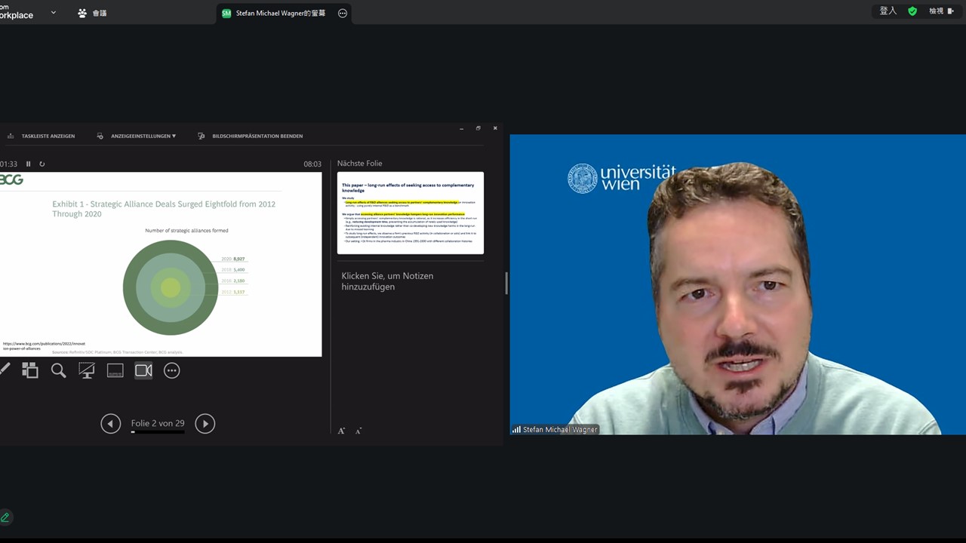Reset the presentation timer
Screen dimensions: 966x543
click(x=42, y=164)
